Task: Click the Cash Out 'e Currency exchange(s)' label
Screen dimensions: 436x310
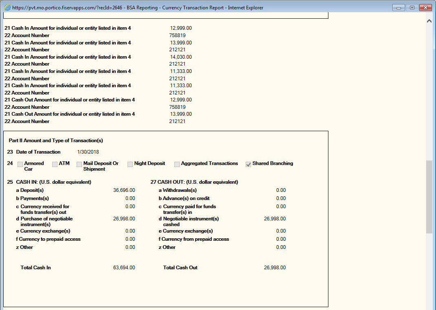Action: 186,231
